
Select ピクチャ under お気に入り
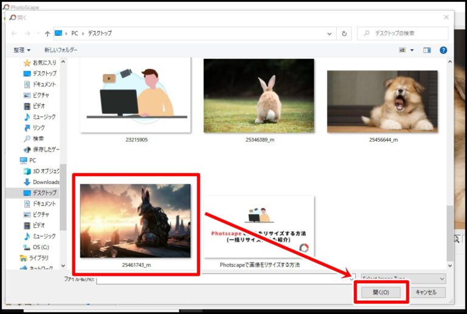click(36, 95)
